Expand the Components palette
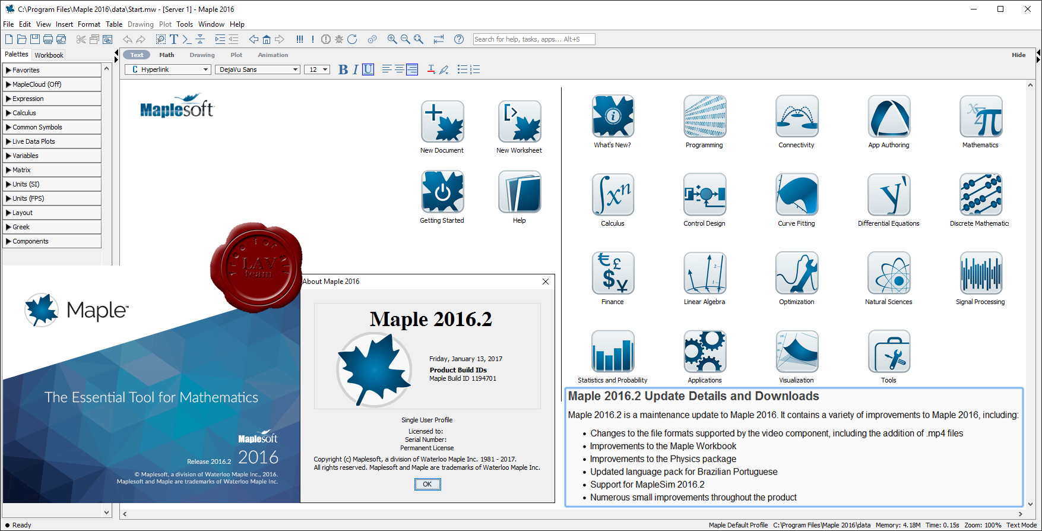 [x=52, y=241]
